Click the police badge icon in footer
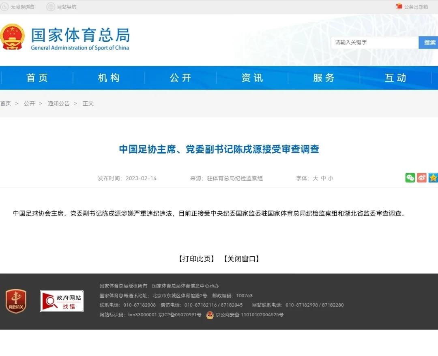Viewport: 438px width, 356px height. coord(210,315)
